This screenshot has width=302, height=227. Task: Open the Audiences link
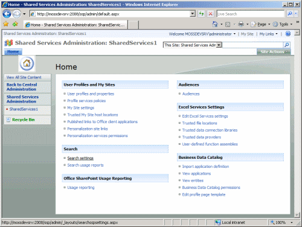pyautogui.click(x=191, y=94)
